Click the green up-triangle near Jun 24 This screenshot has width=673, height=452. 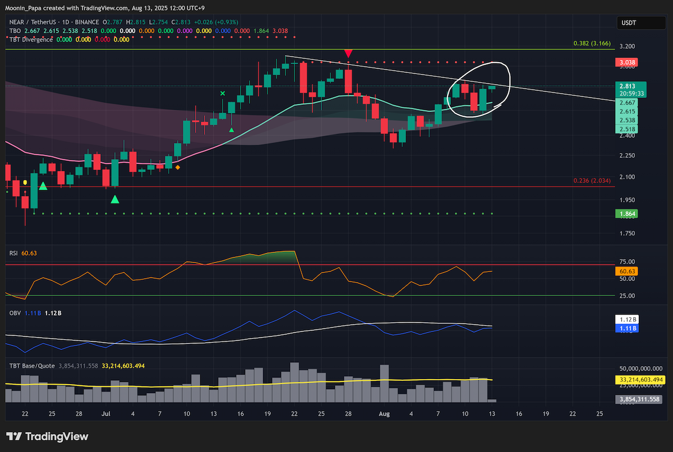click(x=43, y=185)
